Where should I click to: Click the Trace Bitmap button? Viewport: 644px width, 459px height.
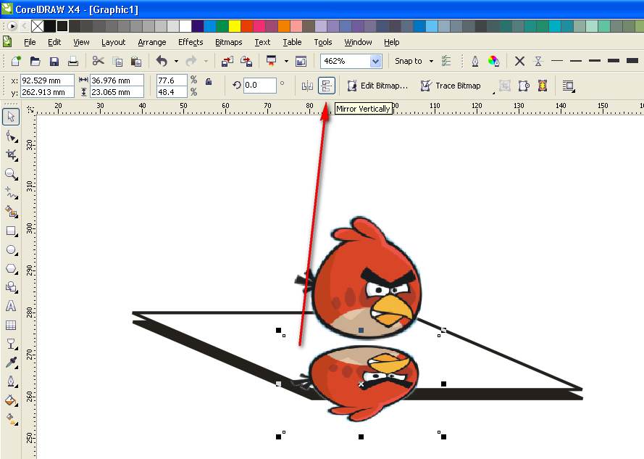tap(451, 86)
